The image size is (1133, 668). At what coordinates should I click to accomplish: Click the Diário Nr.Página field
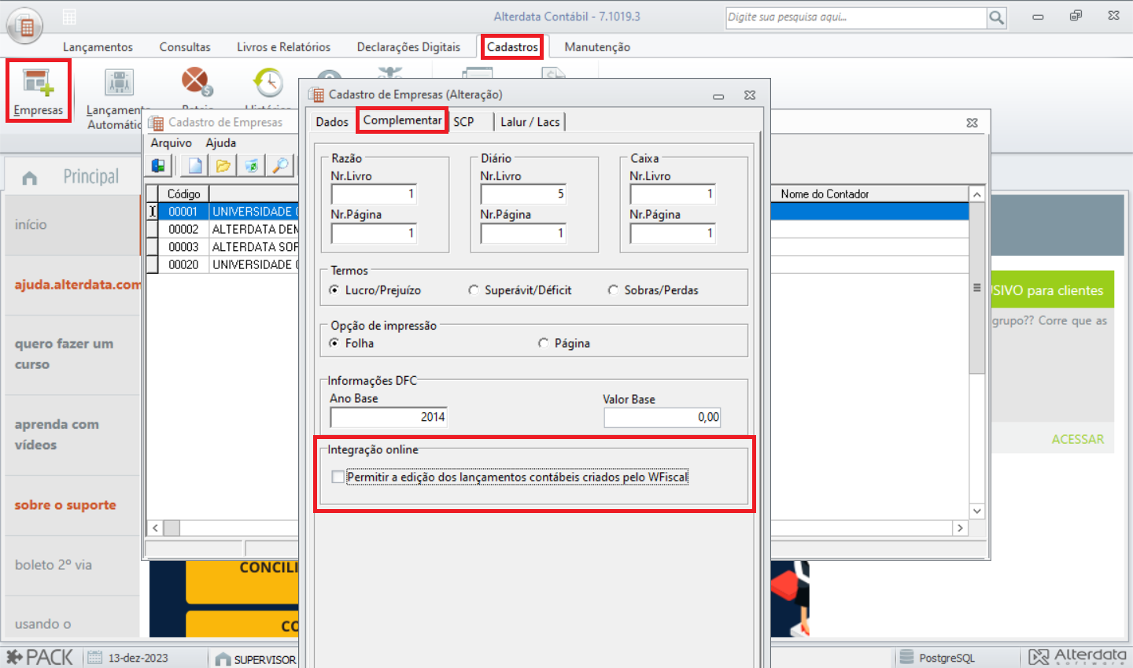(523, 233)
